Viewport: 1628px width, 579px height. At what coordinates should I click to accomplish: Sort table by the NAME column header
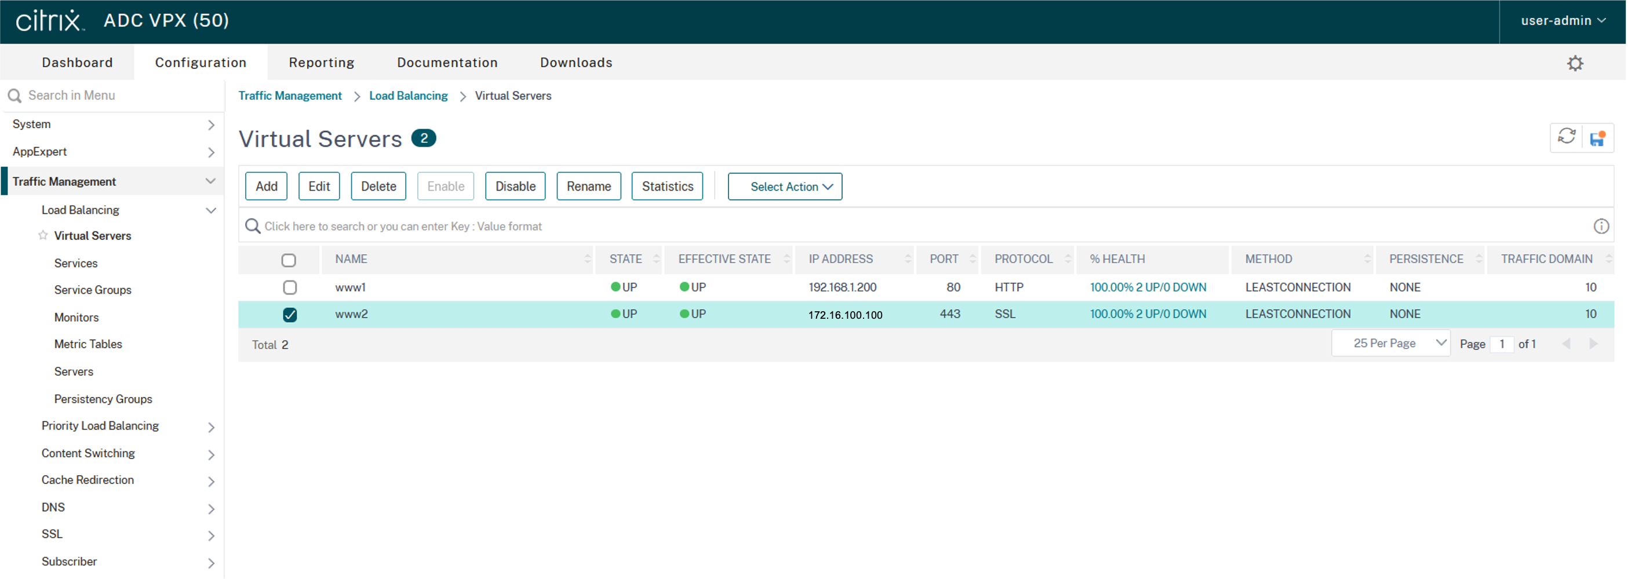click(351, 259)
